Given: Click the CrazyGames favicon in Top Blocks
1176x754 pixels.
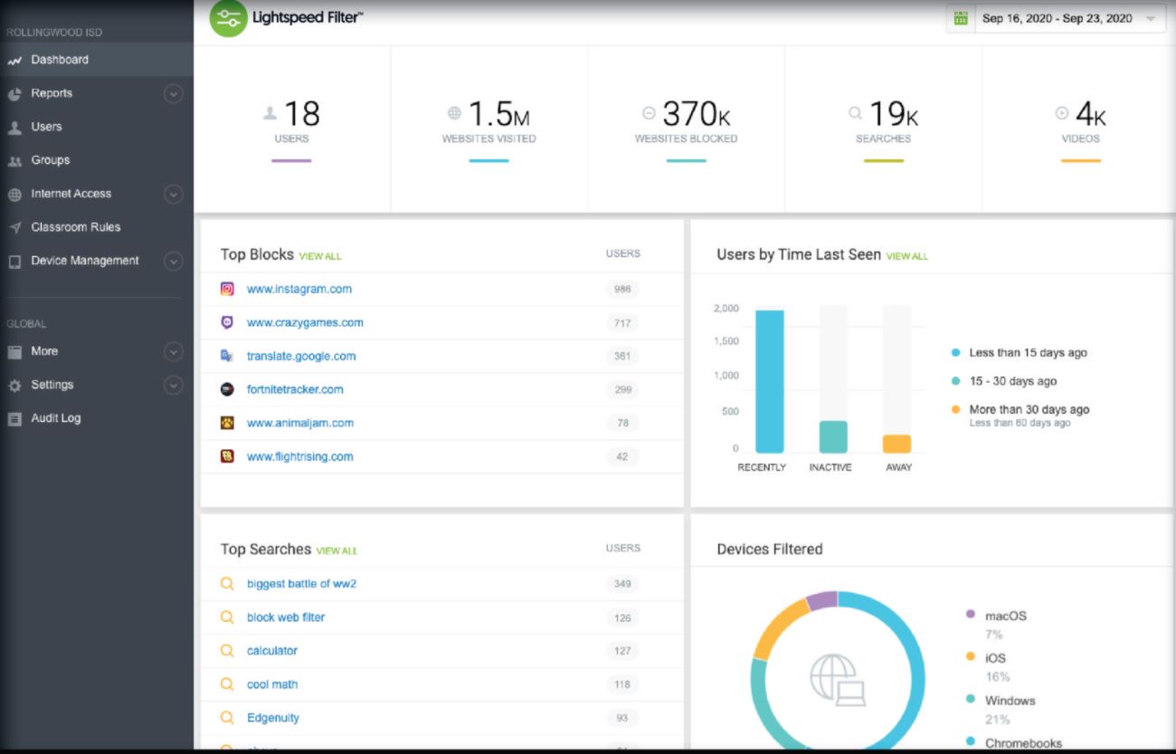Looking at the screenshot, I should pyautogui.click(x=226, y=322).
